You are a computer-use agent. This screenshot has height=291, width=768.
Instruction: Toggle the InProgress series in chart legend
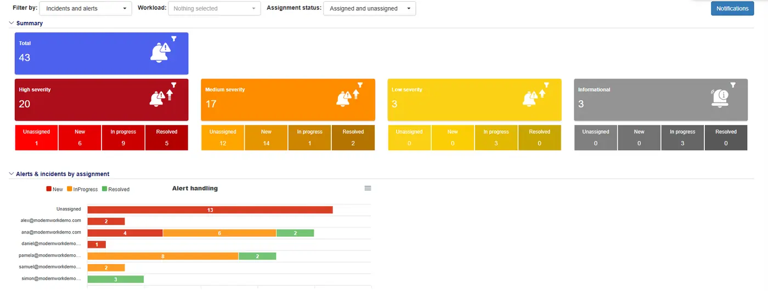tap(82, 189)
